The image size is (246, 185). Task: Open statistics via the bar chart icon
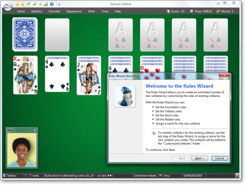[x=46, y=4]
